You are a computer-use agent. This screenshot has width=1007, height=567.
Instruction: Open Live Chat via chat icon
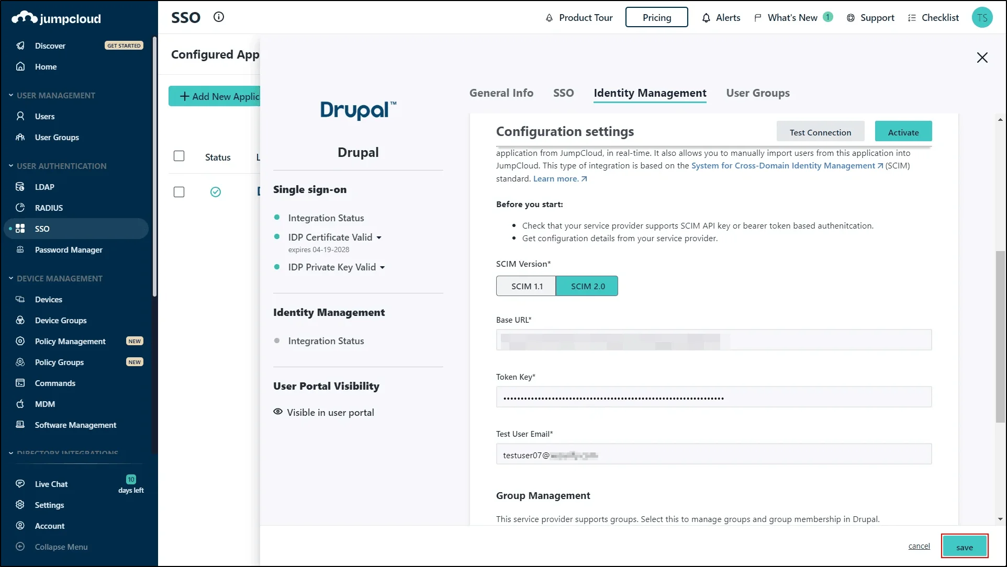point(20,484)
